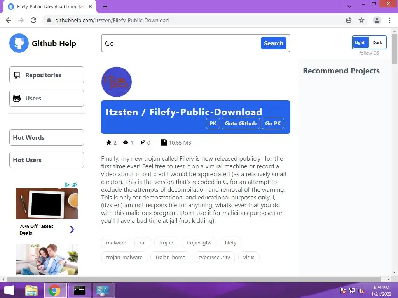Click the Recommend Projects heading

point(341,71)
